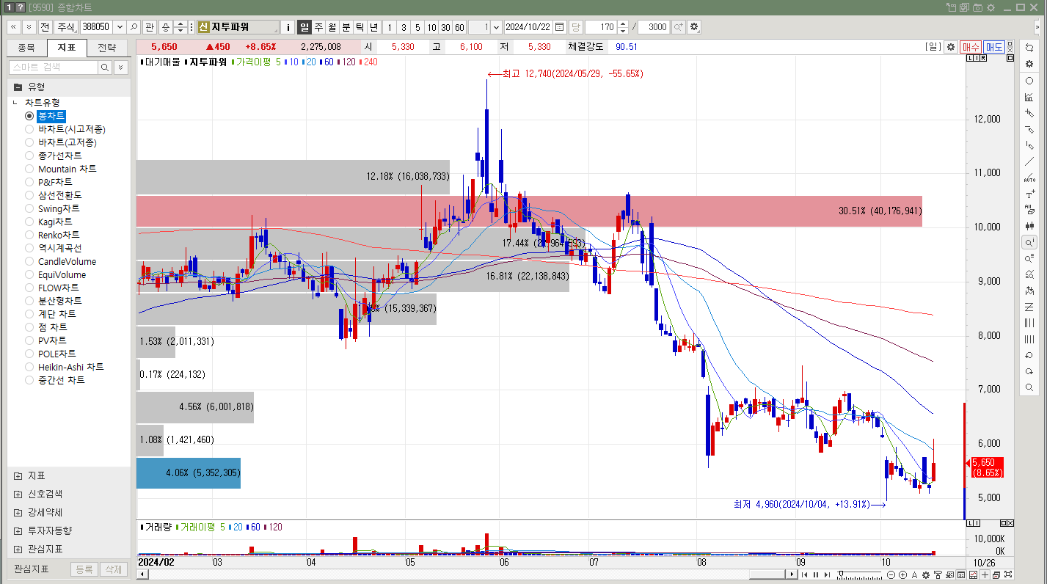This screenshot has width=1047, height=584.
Task: Click the red 매수 buy button
Action: (971, 47)
